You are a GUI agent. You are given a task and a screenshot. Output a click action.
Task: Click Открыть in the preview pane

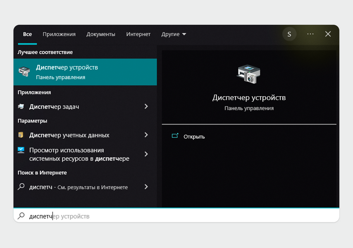coord(194,137)
